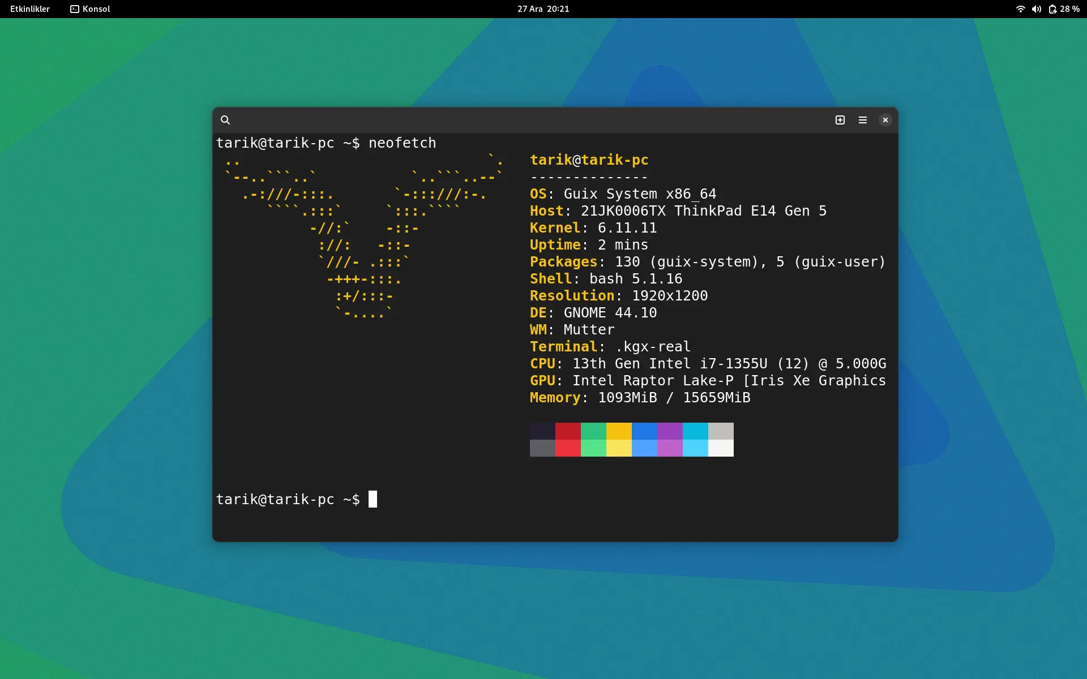The image size is (1087, 679).
Task: Click the 'Host: 21JK0006TX ThinkPad E14 Gen 5' line
Action: [x=678, y=211]
